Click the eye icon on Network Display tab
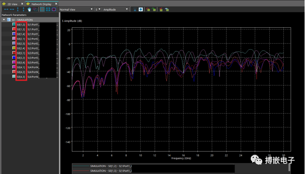This screenshot has width=305, height=174. [28, 4]
